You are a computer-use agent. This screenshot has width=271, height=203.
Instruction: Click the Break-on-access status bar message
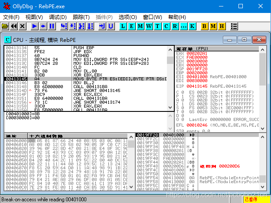(x=44, y=200)
